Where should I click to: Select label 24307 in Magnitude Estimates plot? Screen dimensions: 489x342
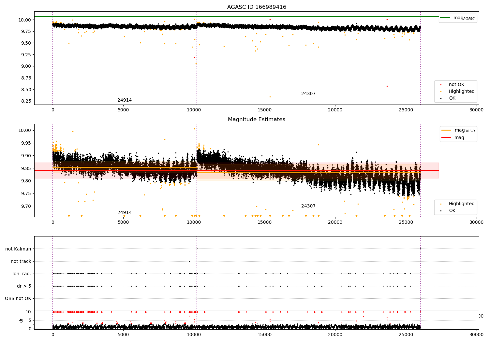coord(308,206)
